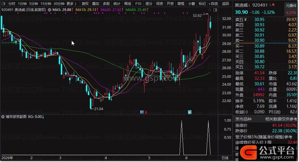Select the 5分钟 period tab
Viewport: 299px width, 162px height.
34,4
